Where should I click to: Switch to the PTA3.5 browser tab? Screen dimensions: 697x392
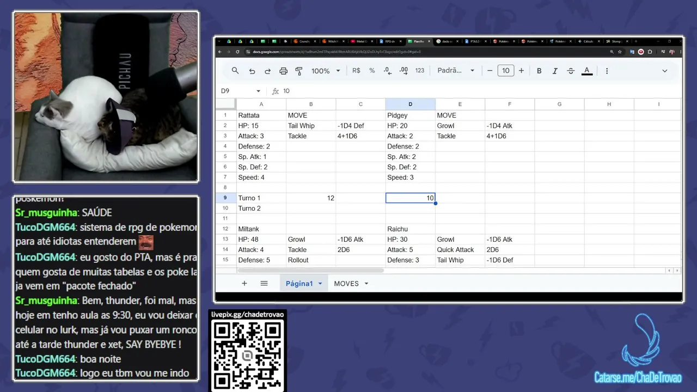coord(475,41)
